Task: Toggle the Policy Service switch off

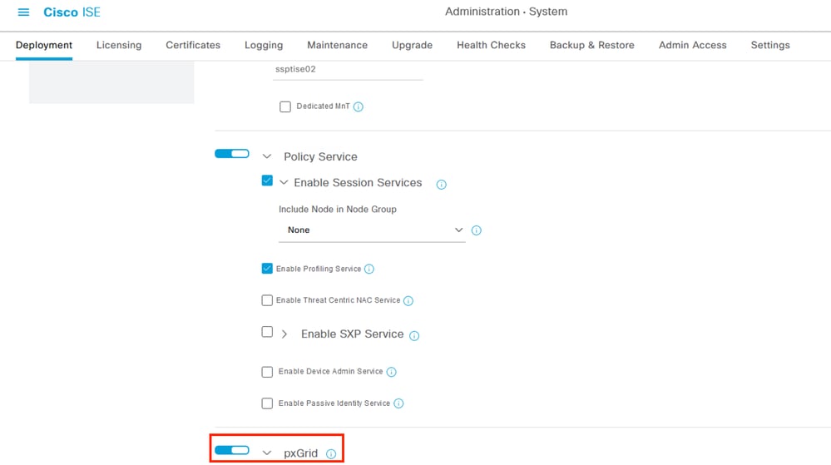Action: 231,153
